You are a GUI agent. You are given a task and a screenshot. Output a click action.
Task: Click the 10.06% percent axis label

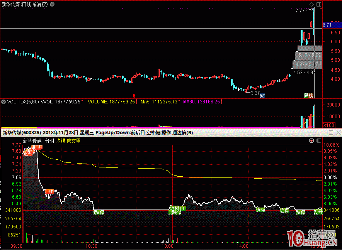click(332, 145)
